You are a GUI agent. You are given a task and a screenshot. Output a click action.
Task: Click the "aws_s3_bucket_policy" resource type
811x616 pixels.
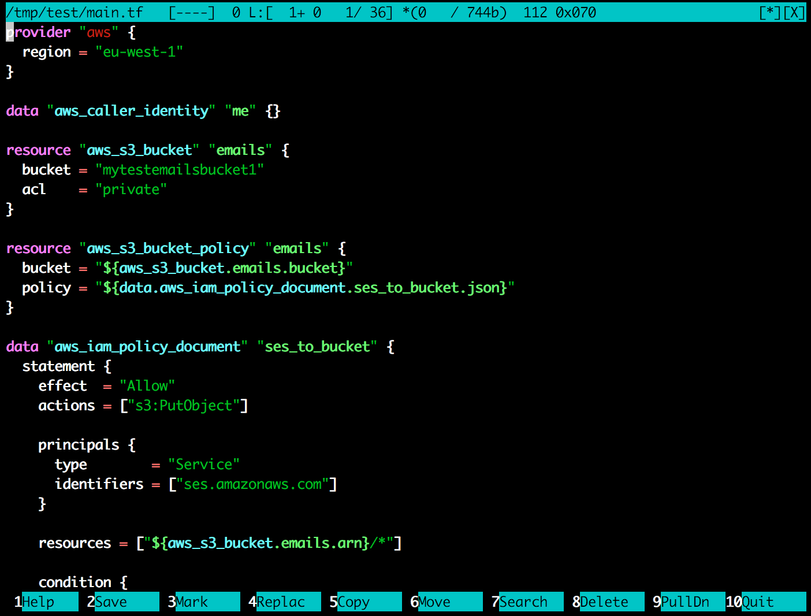tap(168, 248)
